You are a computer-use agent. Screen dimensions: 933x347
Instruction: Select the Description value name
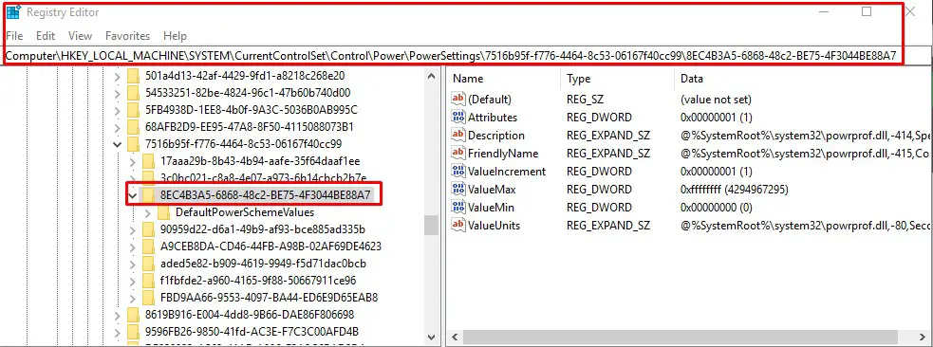[496, 135]
